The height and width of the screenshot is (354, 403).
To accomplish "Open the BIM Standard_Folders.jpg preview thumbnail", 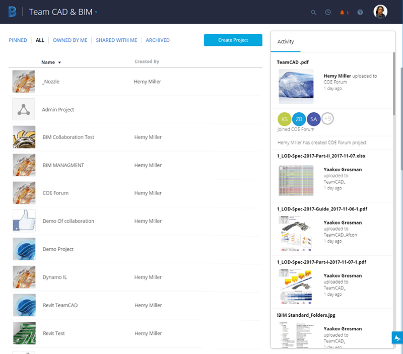I will (x=296, y=335).
